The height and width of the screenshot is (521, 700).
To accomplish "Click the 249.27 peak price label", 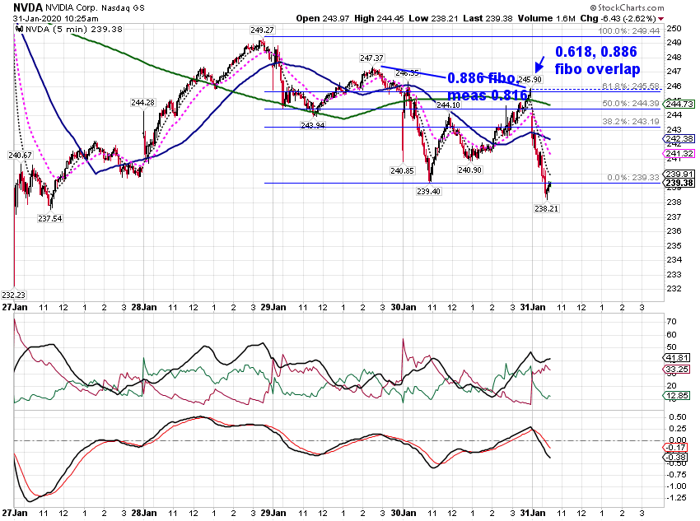I will [x=262, y=30].
